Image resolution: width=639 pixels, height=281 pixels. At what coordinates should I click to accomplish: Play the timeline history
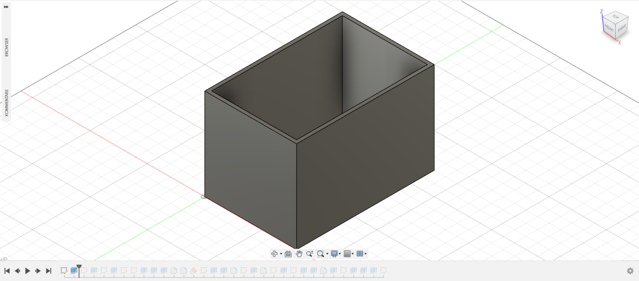click(x=28, y=271)
